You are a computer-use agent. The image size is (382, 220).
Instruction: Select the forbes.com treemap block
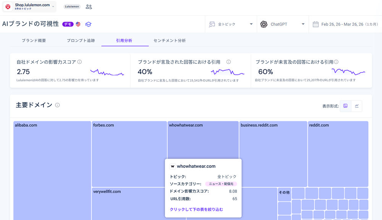pyautogui.click(x=129, y=154)
